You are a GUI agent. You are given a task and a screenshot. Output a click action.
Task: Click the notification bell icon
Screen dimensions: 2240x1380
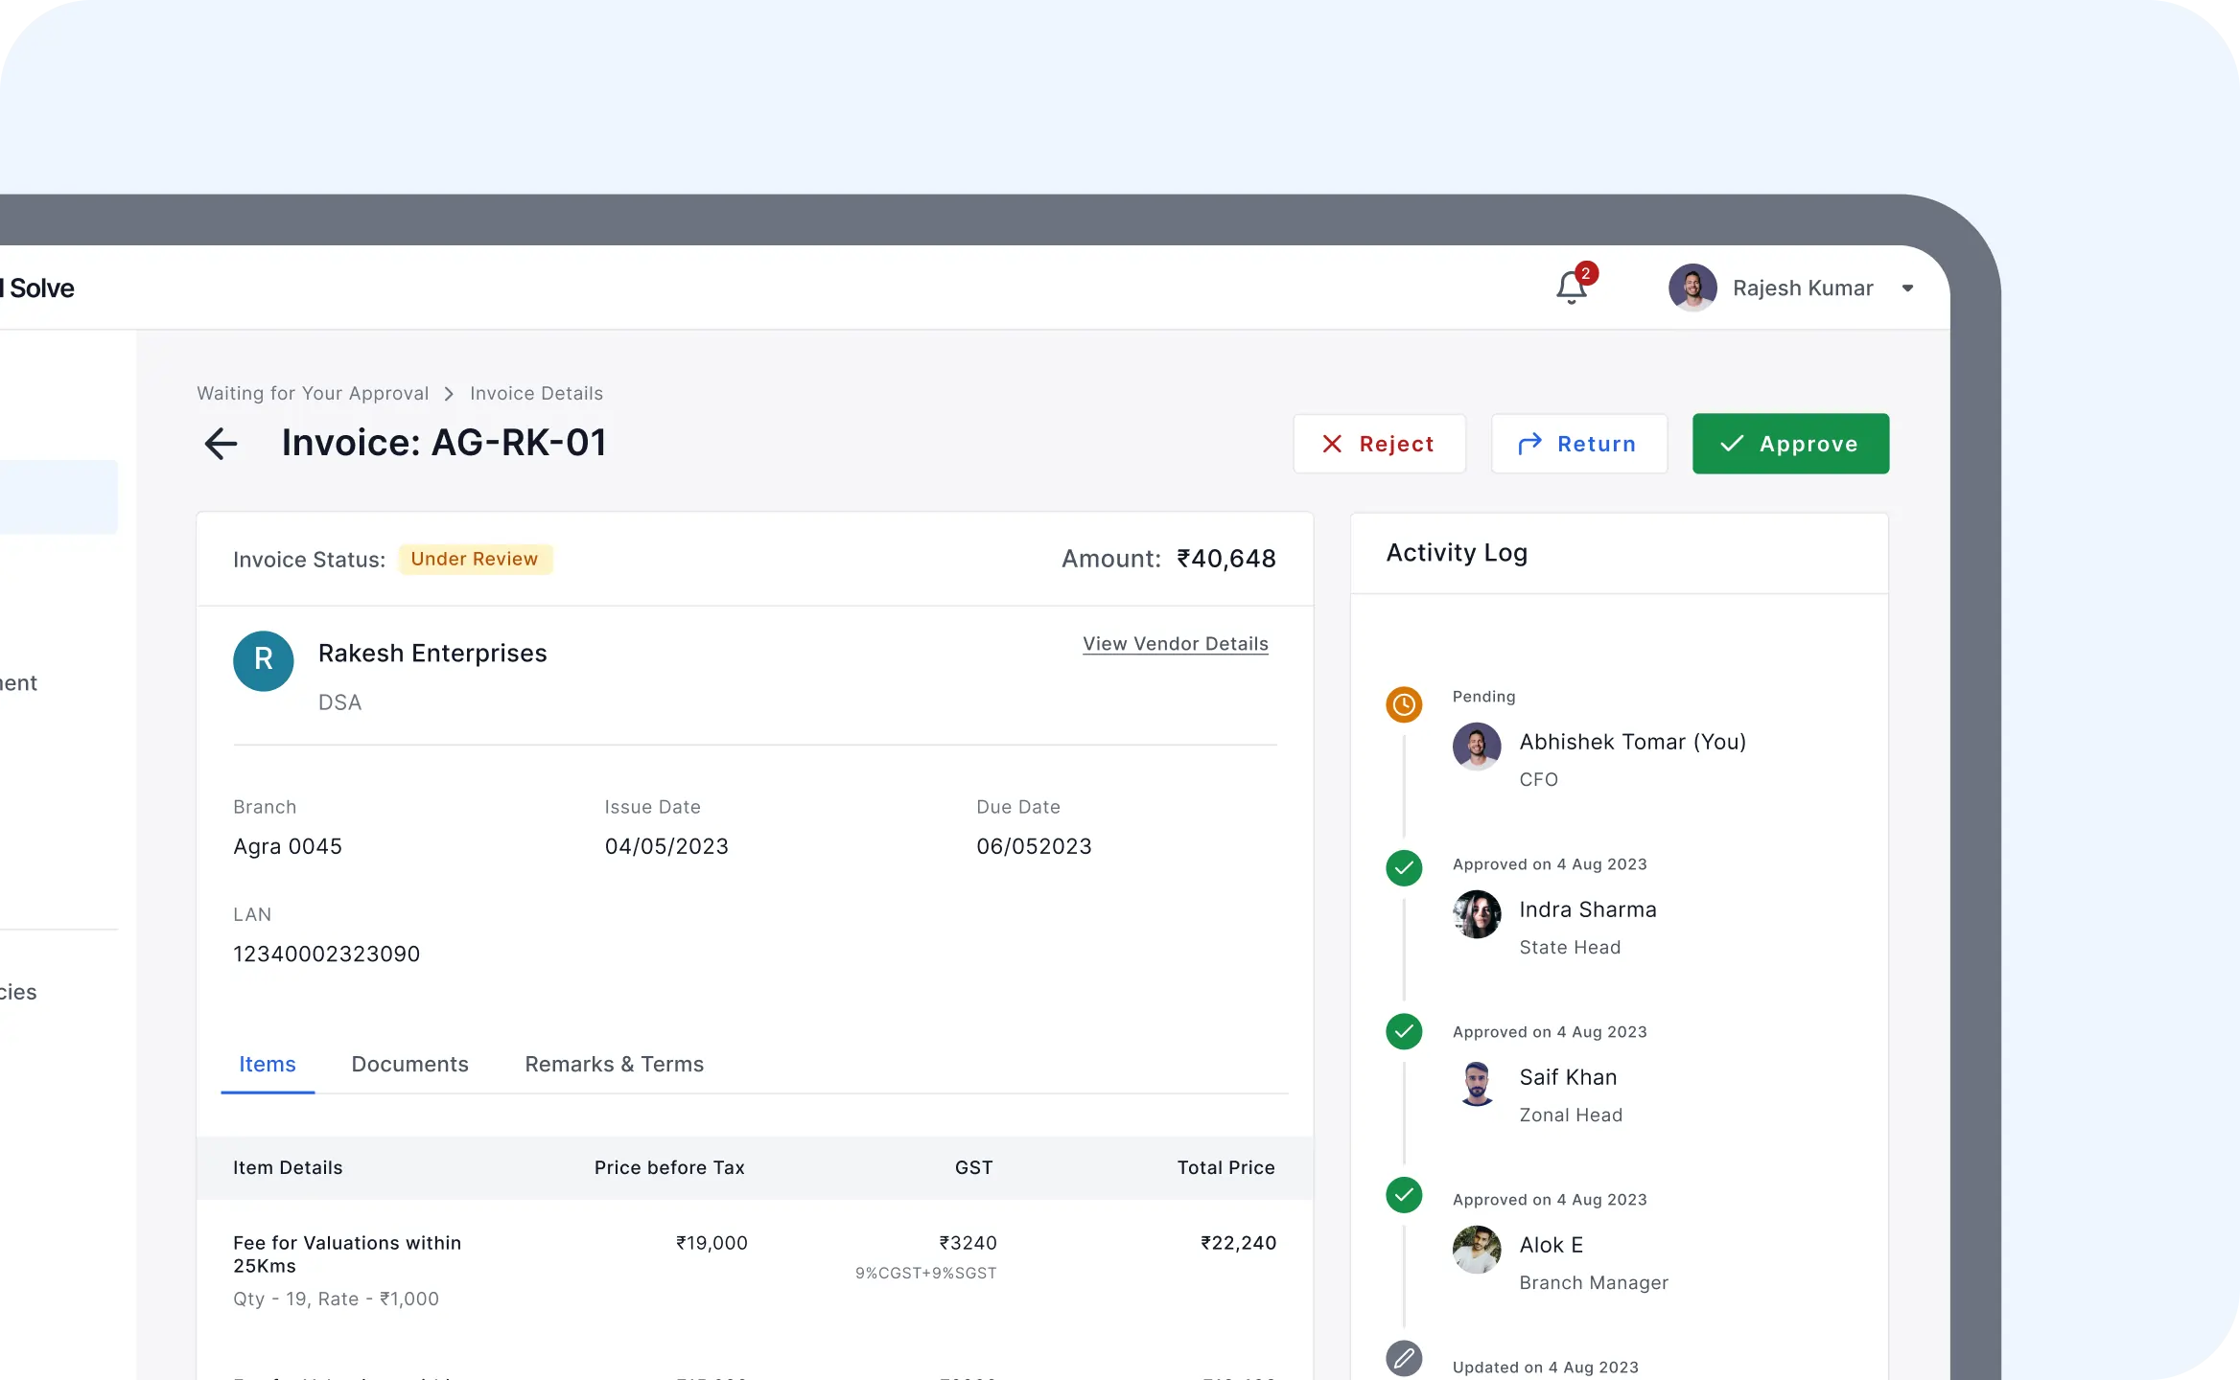click(1571, 287)
